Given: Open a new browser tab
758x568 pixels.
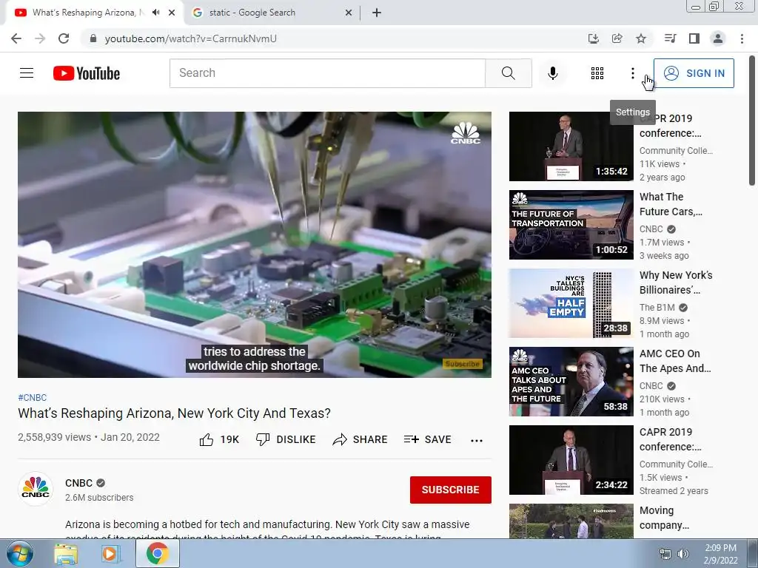Looking at the screenshot, I should coord(377,13).
